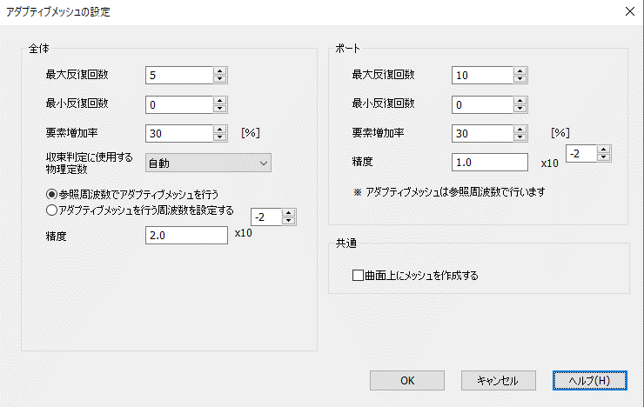Click the キャンセル button

498,381
